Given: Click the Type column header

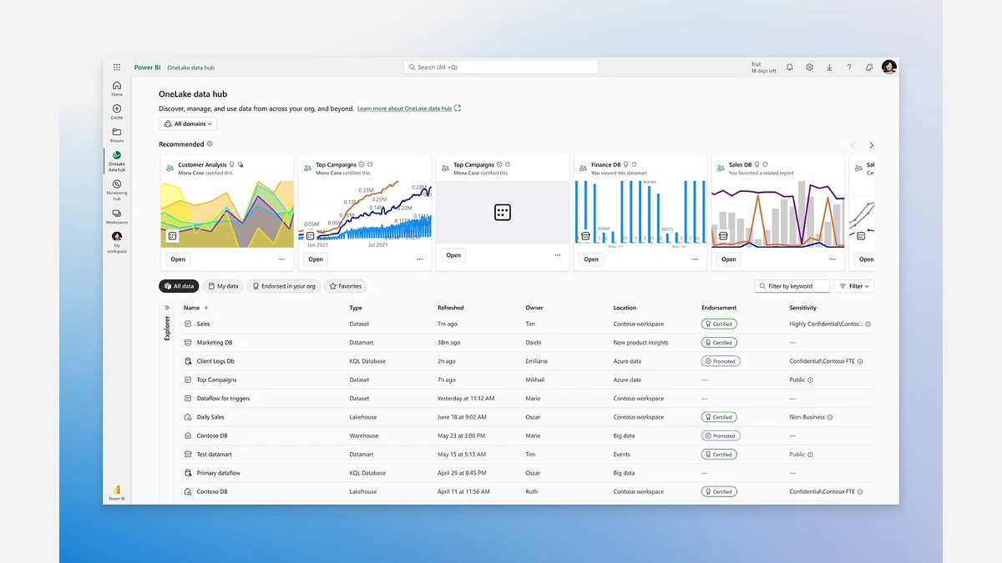Looking at the screenshot, I should pos(356,308).
